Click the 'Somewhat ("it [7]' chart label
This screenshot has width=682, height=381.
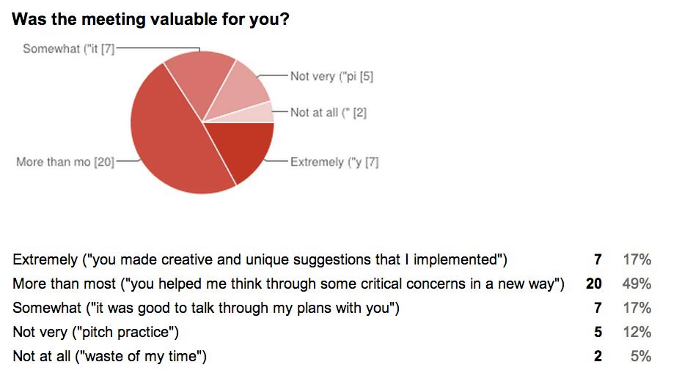(x=69, y=48)
